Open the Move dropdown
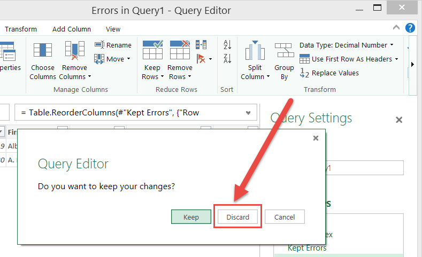The height and width of the screenshot is (257, 422). point(113,59)
